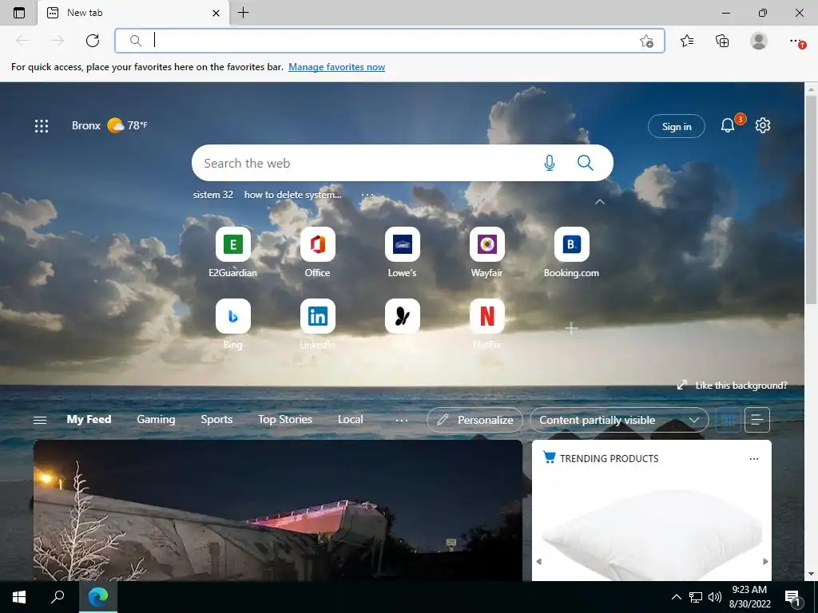Click Edge icon in the taskbar
The width and height of the screenshot is (818, 613).
coord(98,597)
